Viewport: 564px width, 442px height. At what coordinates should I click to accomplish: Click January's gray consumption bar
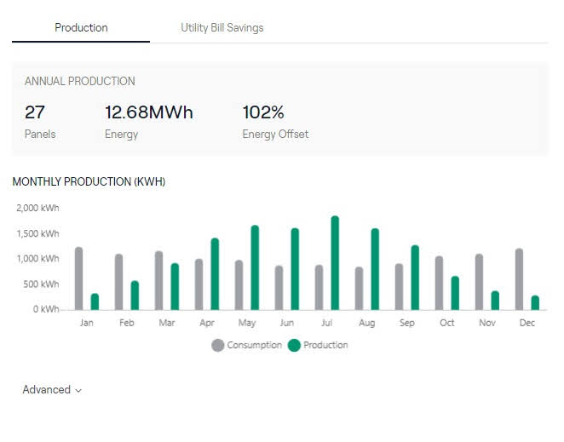78,278
